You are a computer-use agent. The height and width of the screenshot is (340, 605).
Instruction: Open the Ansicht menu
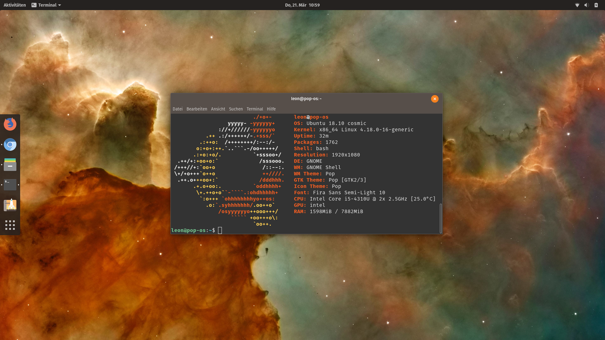pos(218,109)
